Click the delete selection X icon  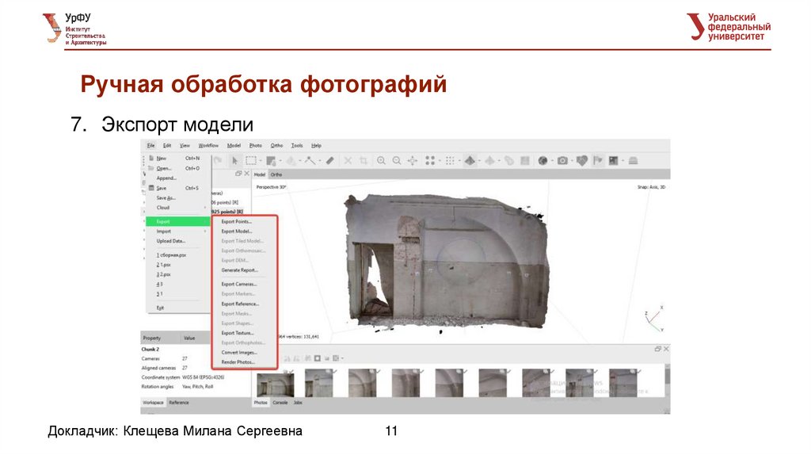tap(348, 160)
